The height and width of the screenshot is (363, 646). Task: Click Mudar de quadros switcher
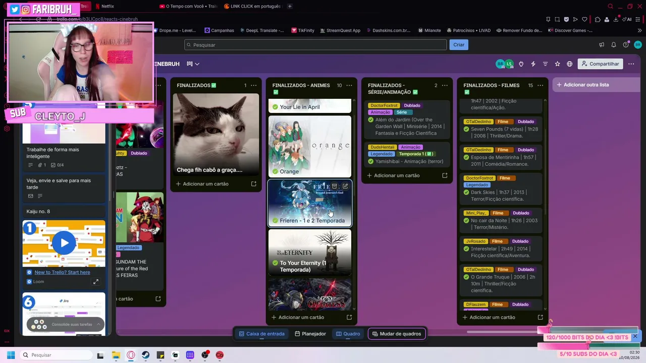point(396,334)
